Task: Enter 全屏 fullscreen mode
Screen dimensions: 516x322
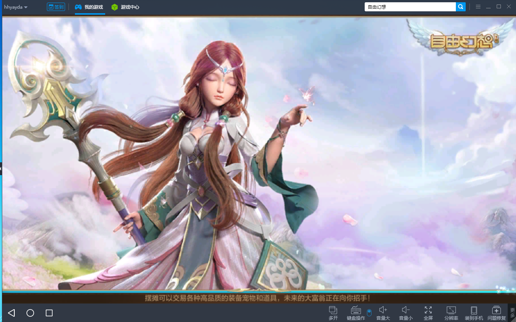Action: click(428, 313)
